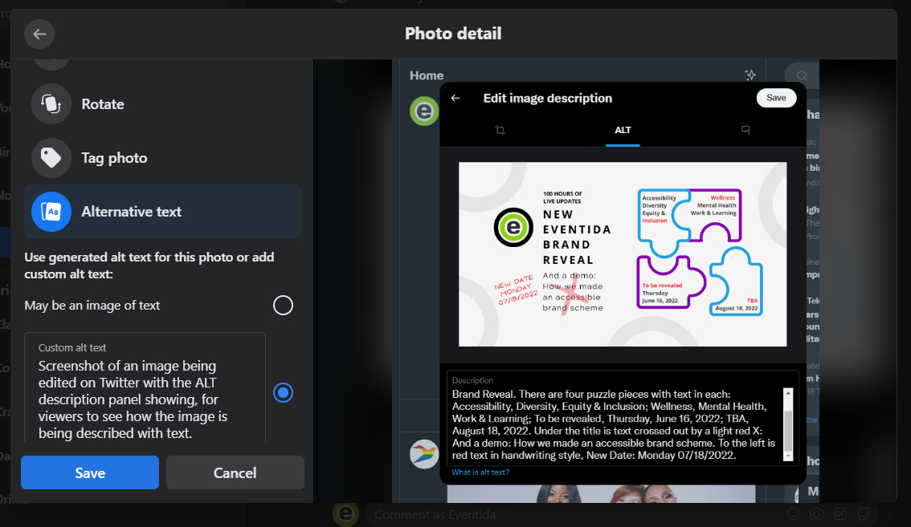The image size is (911, 527).
Task: Select the Custom alt text radio button
Action: click(283, 393)
